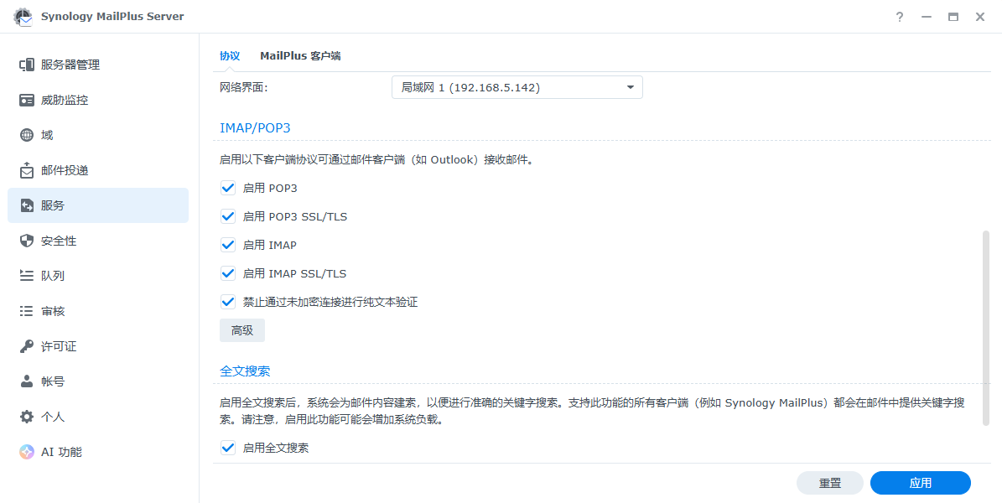
Task: Click the AI 功能 sparkle icon
Action: [27, 452]
